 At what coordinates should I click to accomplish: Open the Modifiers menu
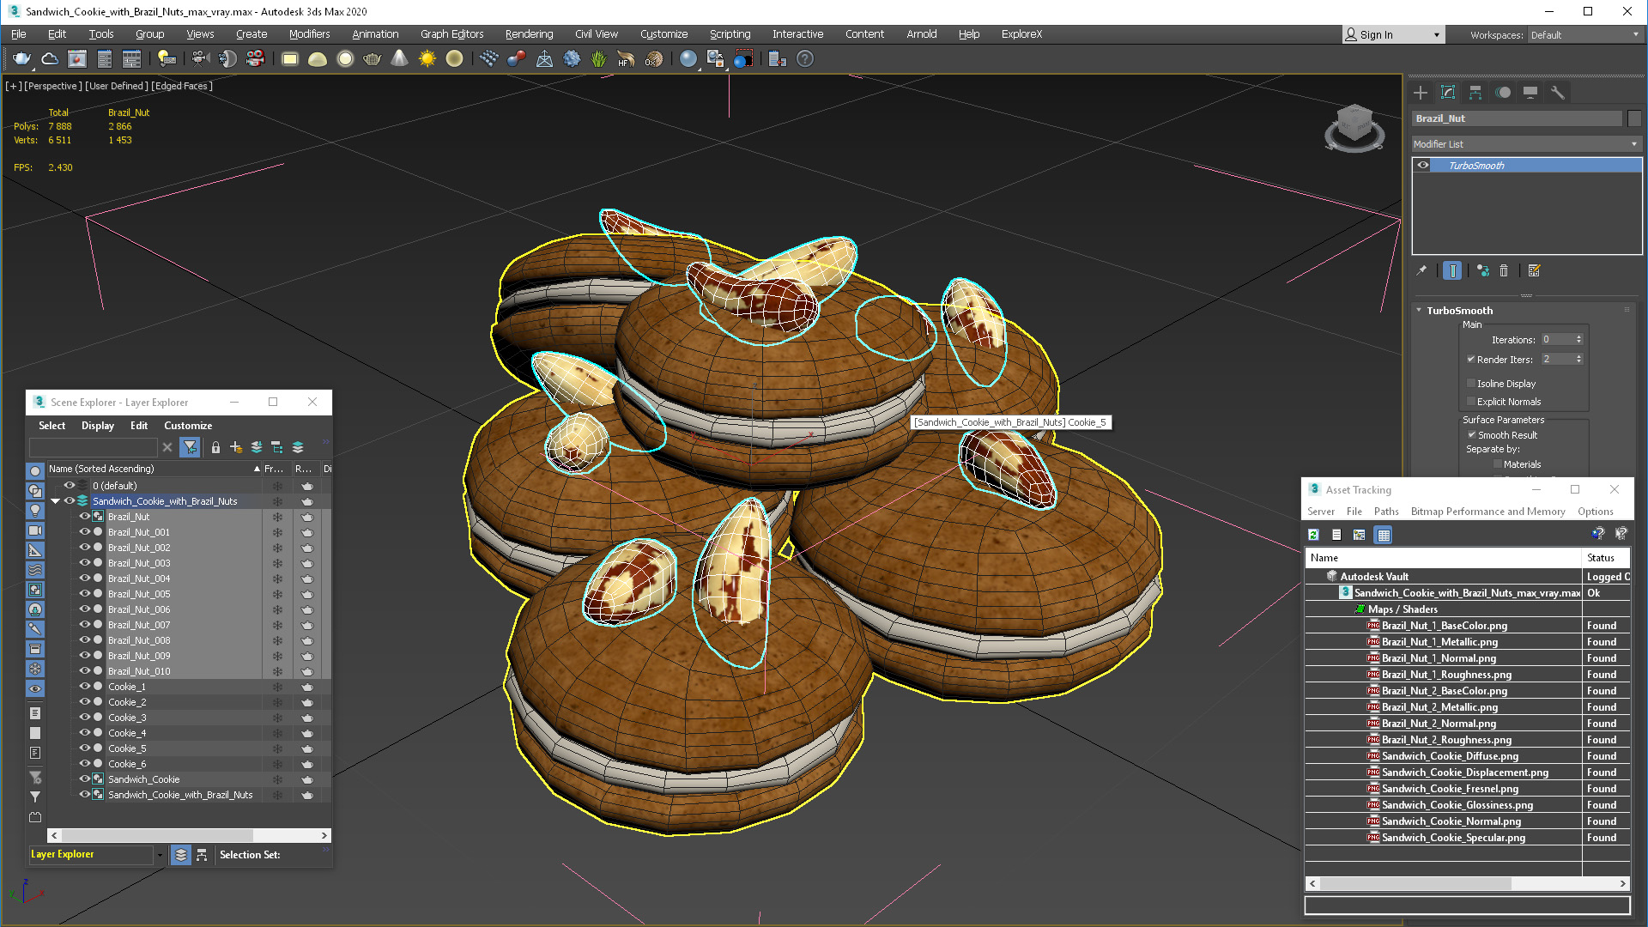(309, 34)
